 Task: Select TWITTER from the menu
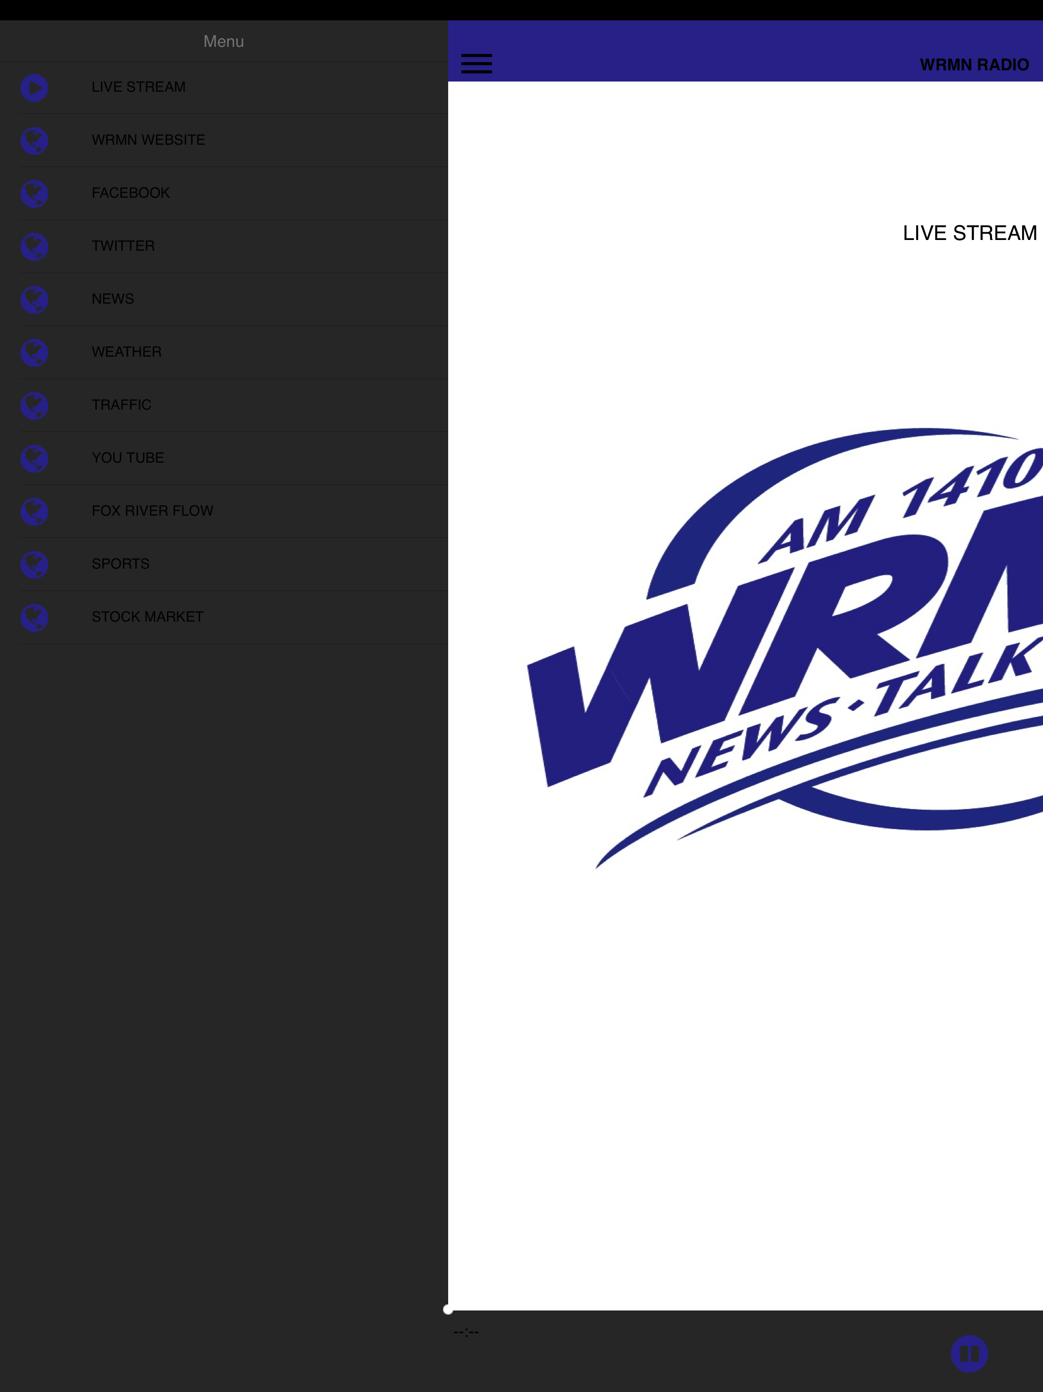pyautogui.click(x=224, y=246)
